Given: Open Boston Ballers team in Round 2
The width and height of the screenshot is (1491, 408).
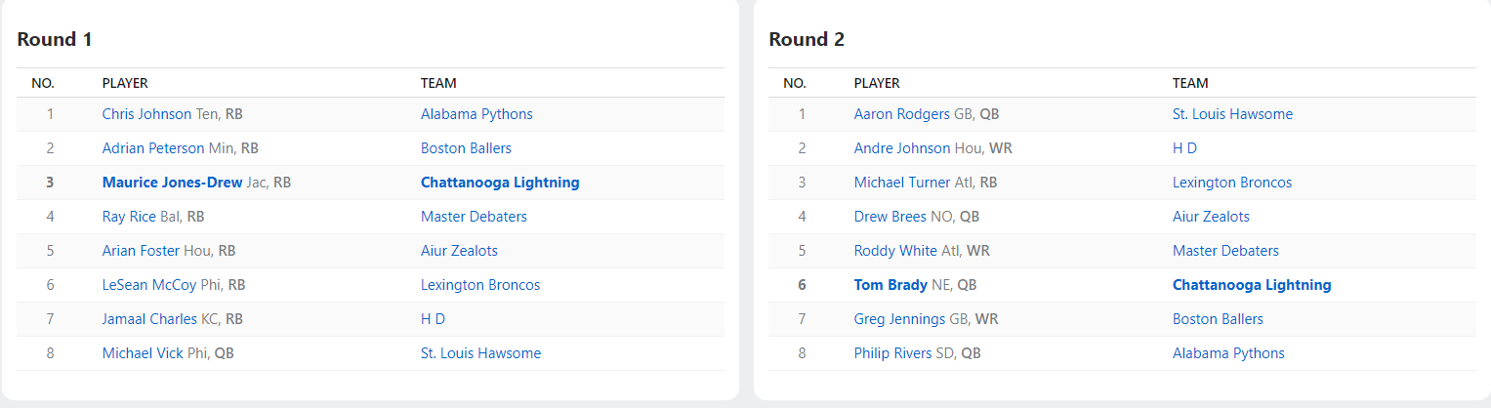Looking at the screenshot, I should click(x=1218, y=319).
